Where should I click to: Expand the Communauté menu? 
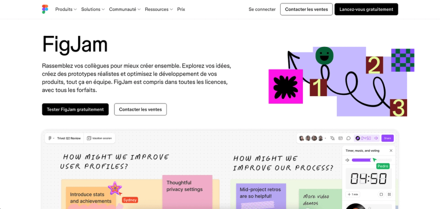point(125,9)
